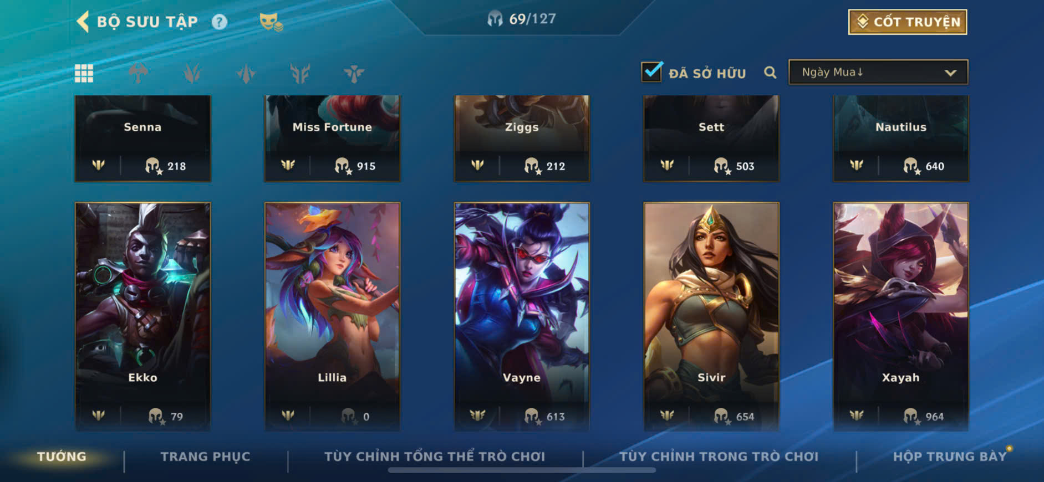Screen dimensions: 1044x482
Task: Go to the Hộp Trưng Bày tab
Action: point(949,457)
